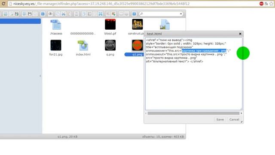Click the new folder toolbar icon

pos(6,14)
